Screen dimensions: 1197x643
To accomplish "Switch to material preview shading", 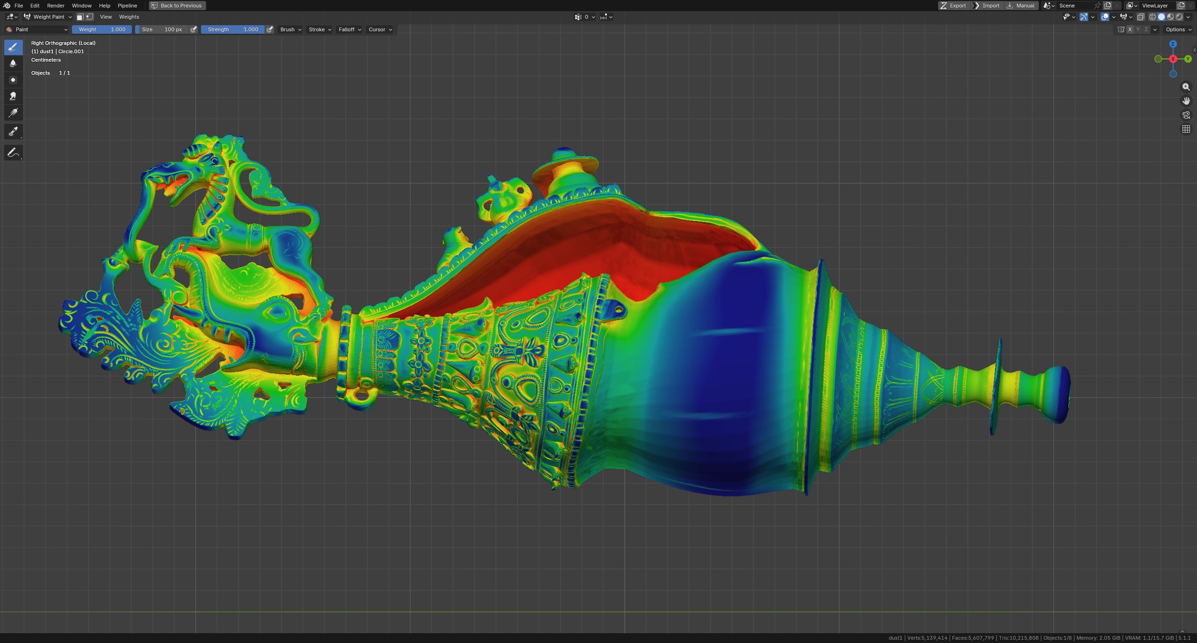I will point(1170,17).
